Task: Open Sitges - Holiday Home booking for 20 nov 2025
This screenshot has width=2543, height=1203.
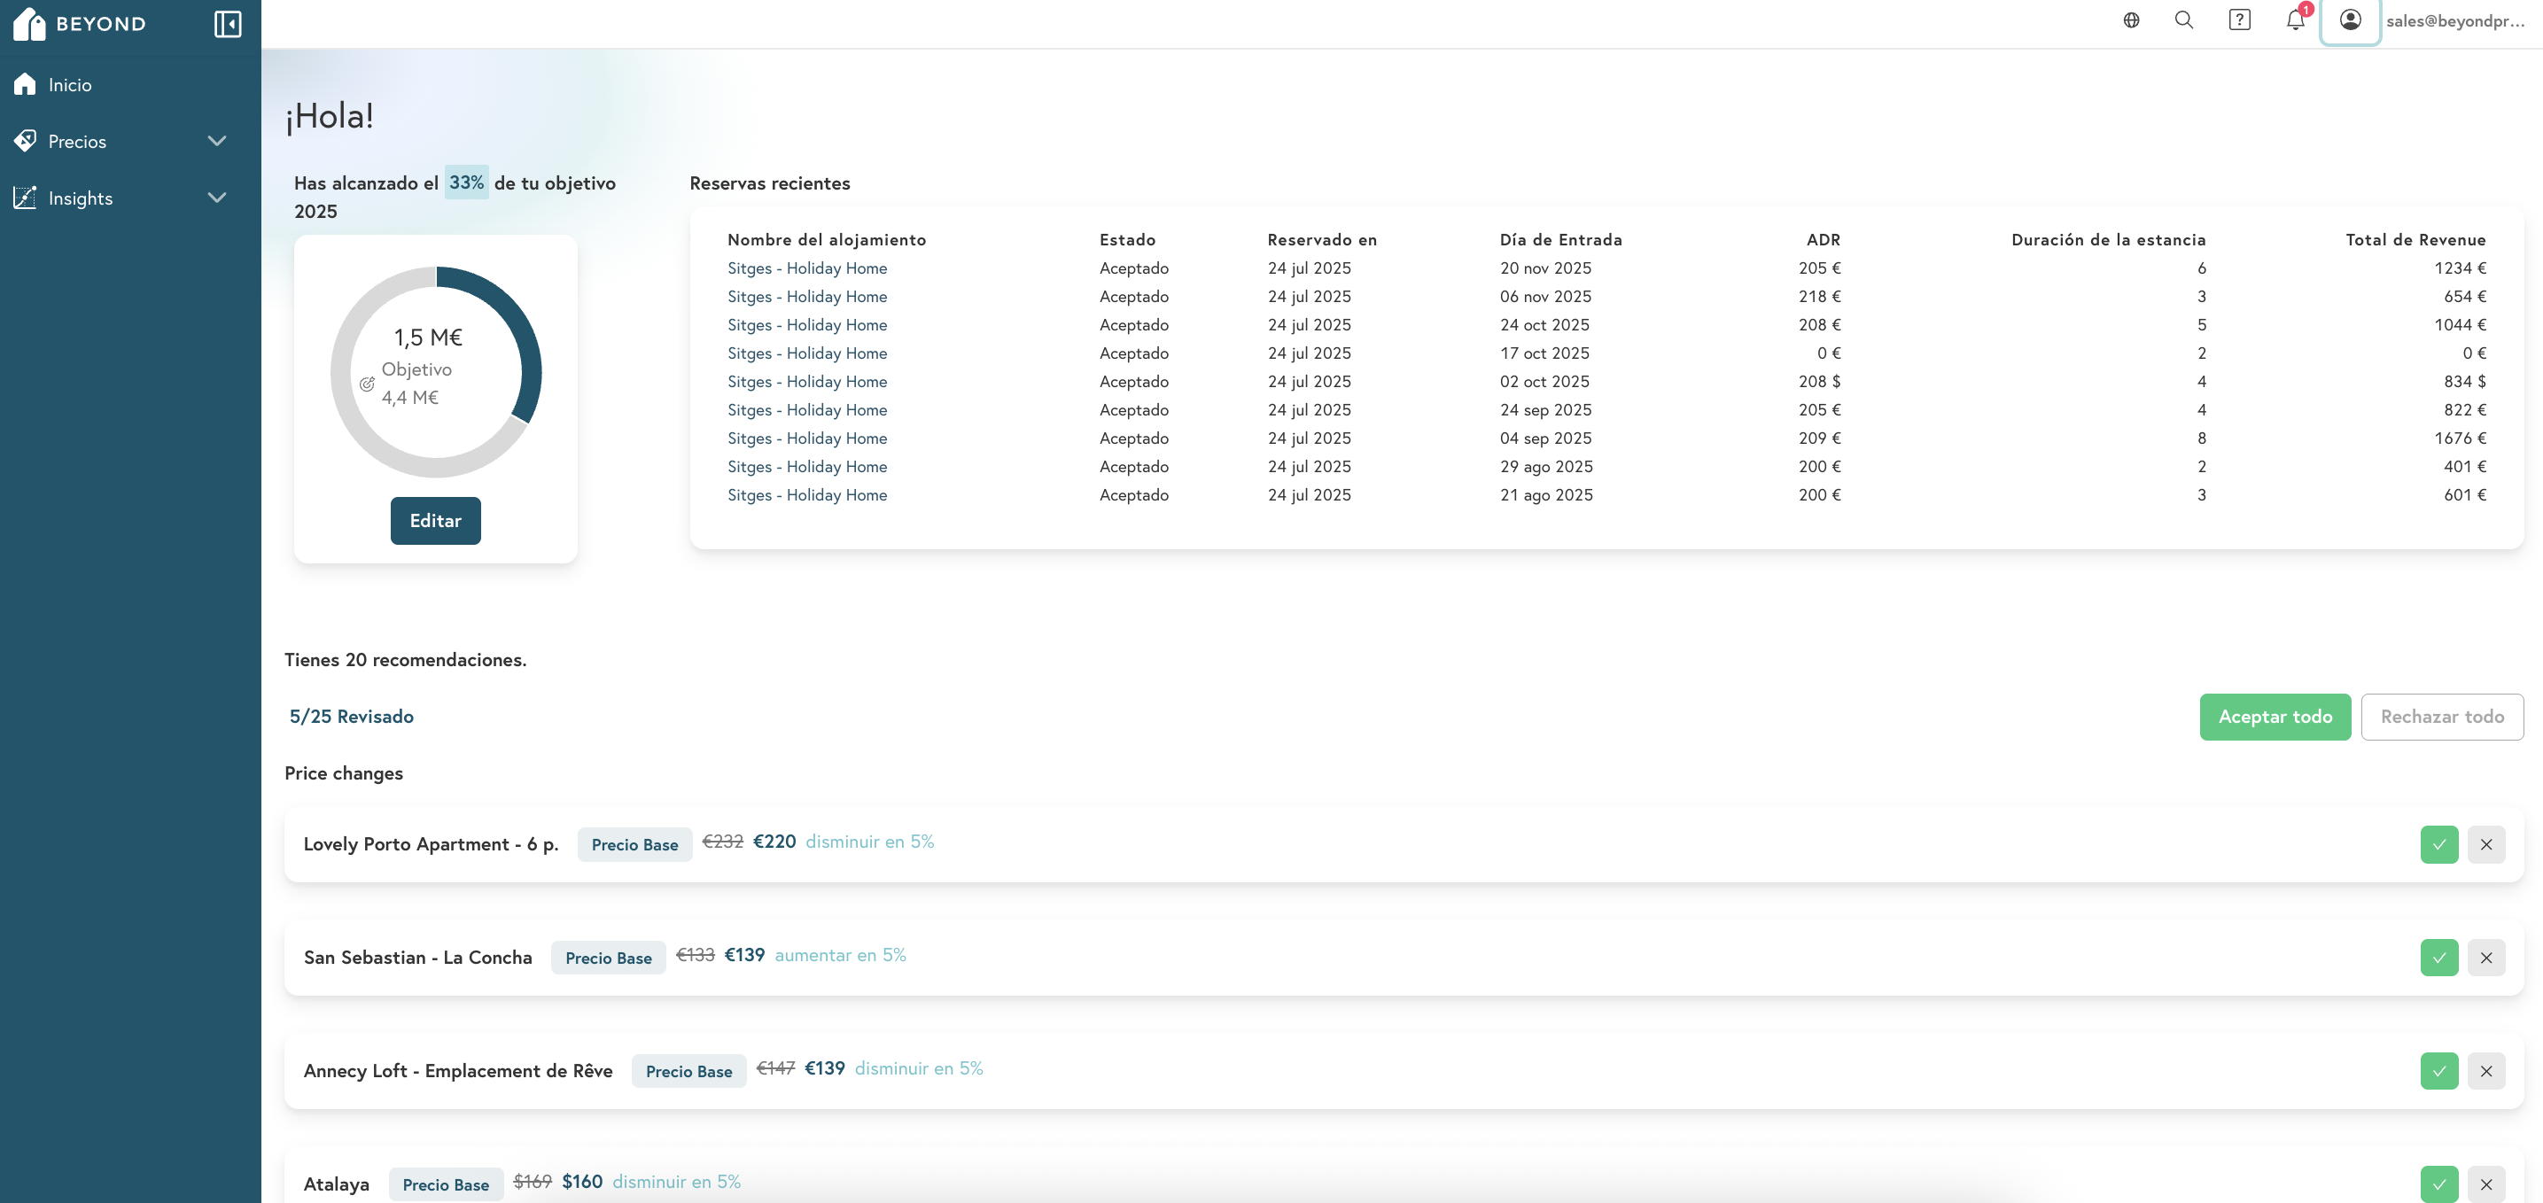Action: (x=806, y=268)
